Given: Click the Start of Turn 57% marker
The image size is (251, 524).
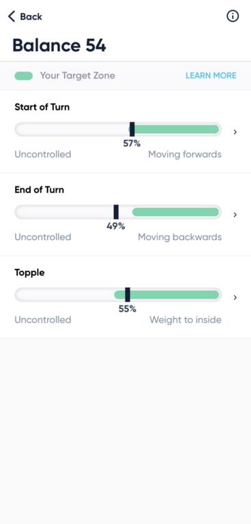Looking at the screenshot, I should pos(132,130).
